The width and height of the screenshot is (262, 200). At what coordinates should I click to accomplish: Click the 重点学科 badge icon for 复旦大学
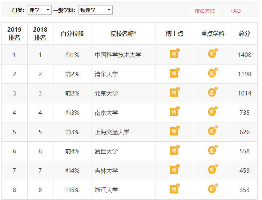pos(213,150)
